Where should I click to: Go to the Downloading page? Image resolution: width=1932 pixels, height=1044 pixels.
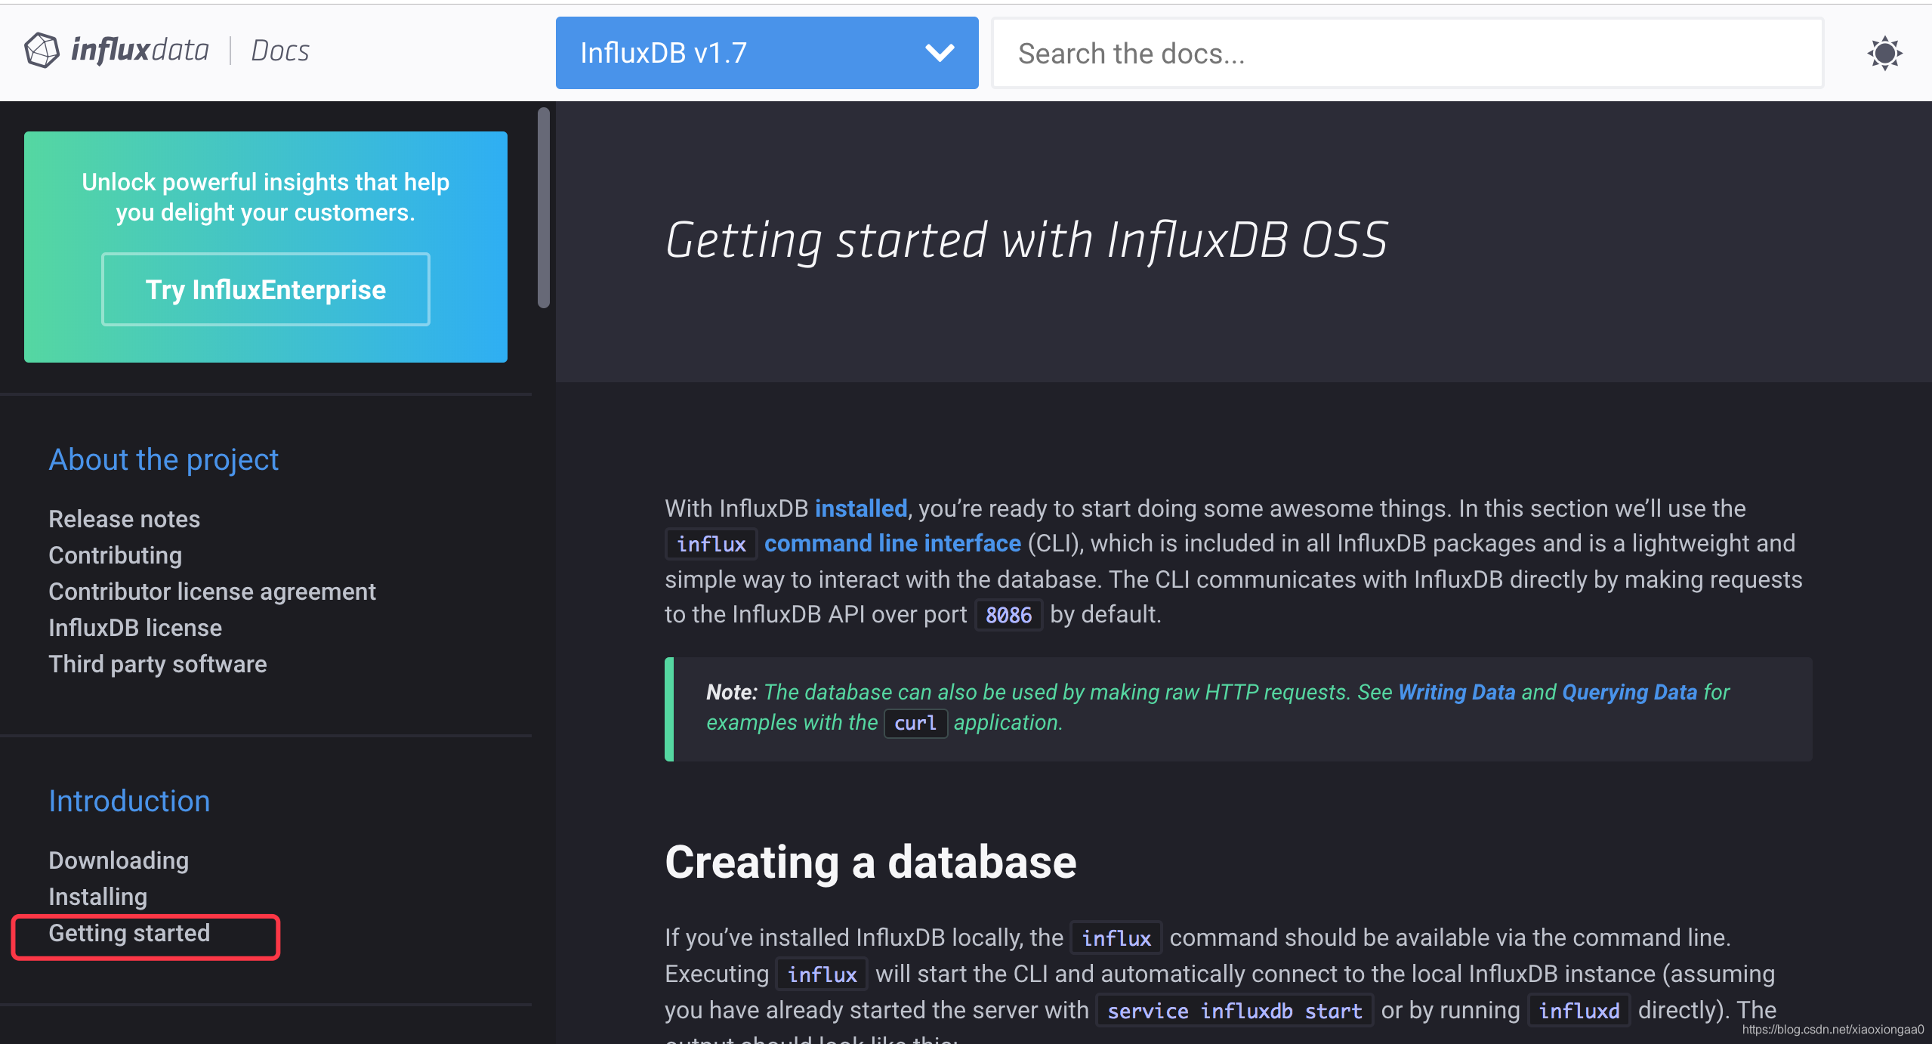(x=119, y=860)
